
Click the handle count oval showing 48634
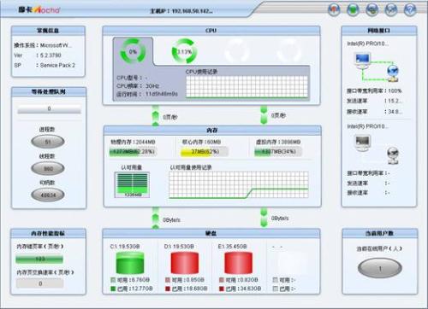click(x=48, y=195)
